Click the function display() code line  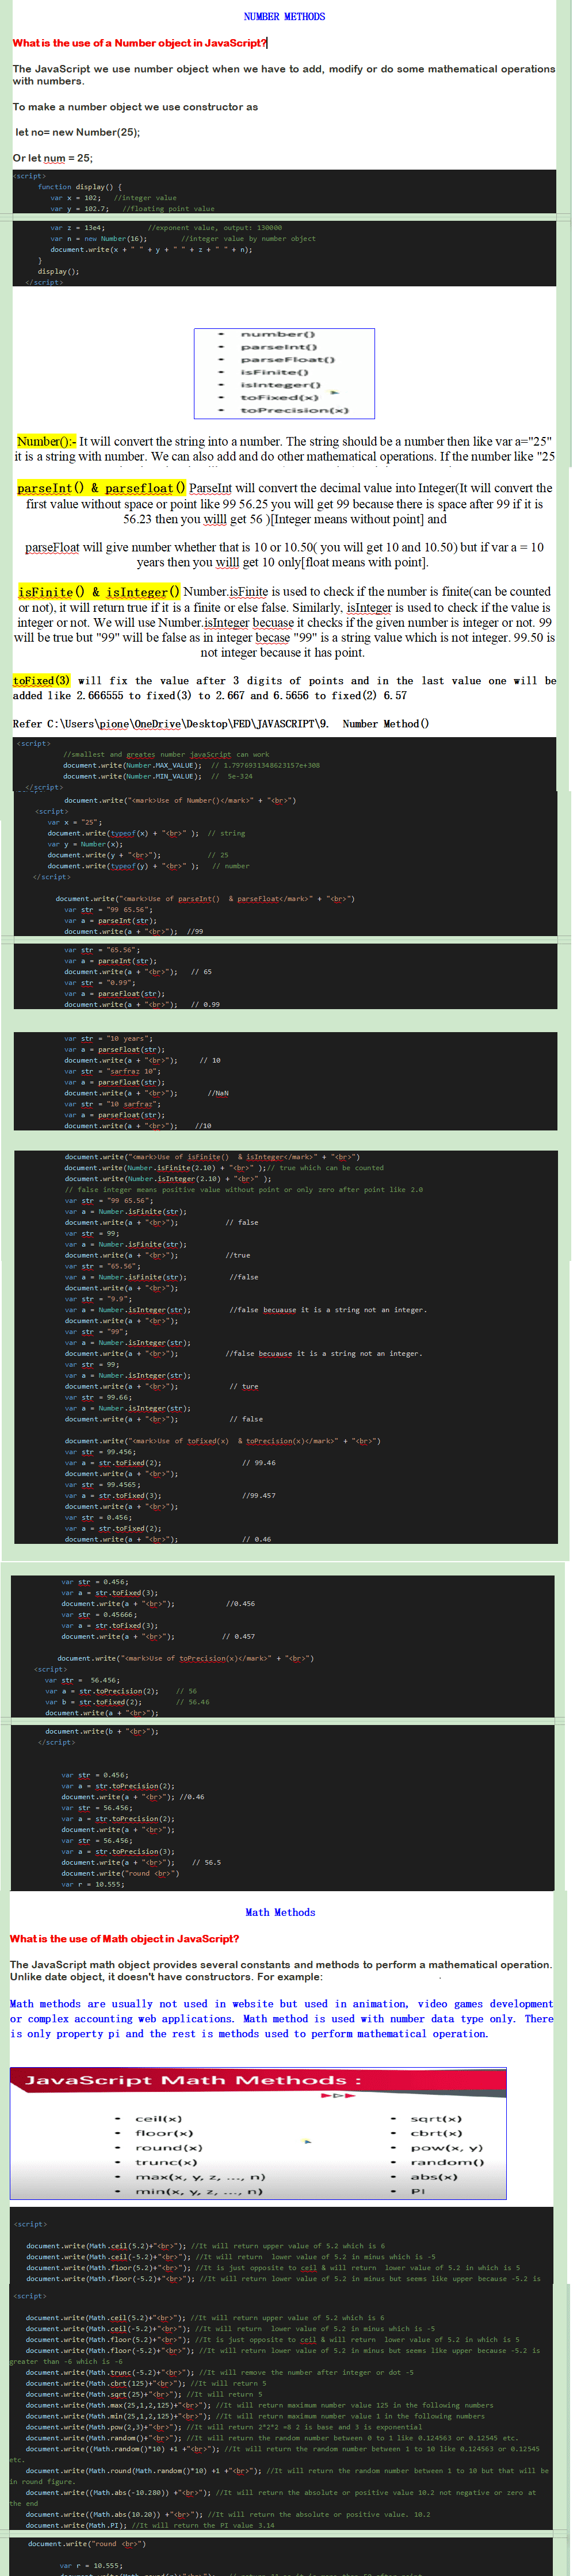pyautogui.click(x=80, y=186)
